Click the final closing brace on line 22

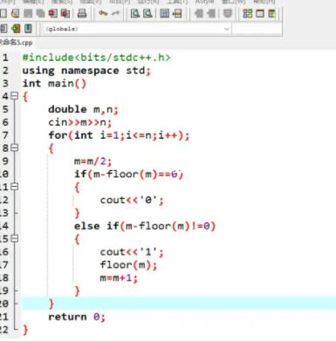[x=25, y=330]
